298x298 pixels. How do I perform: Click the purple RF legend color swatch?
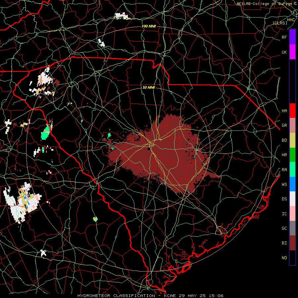tap(292, 37)
